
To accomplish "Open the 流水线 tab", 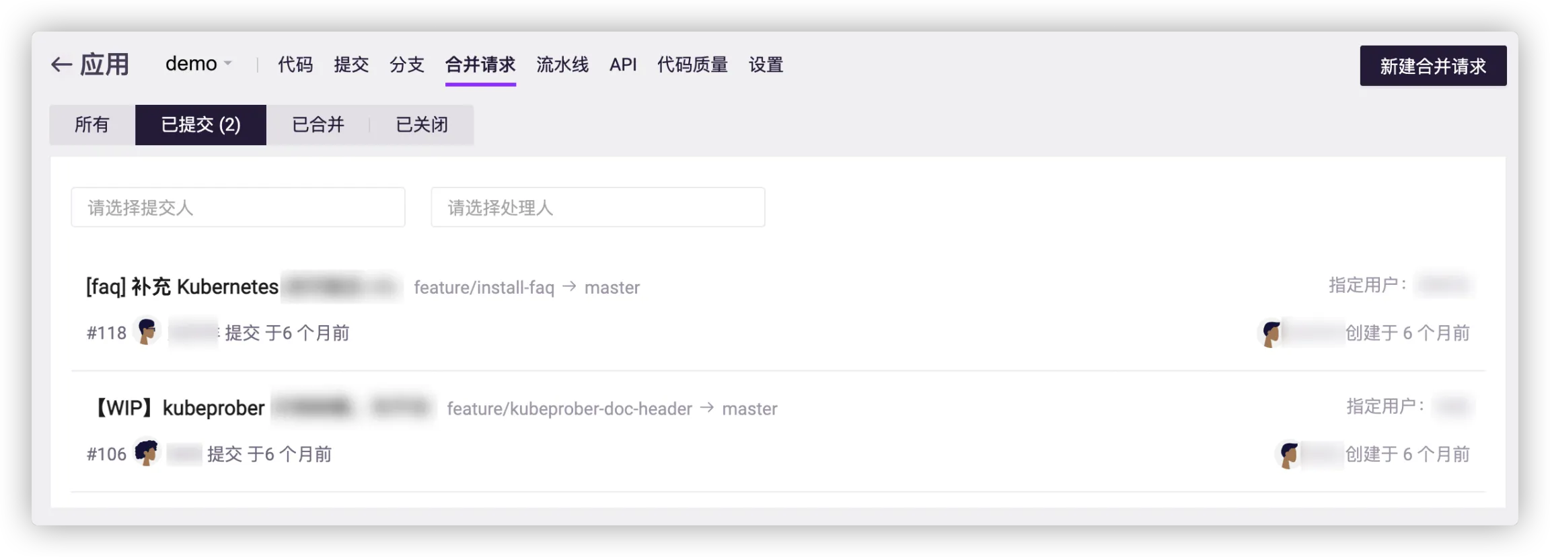I will pos(562,65).
